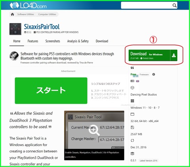Open the Download tab
Screen dimensions: 190x167
pyautogui.click(x=102, y=41)
